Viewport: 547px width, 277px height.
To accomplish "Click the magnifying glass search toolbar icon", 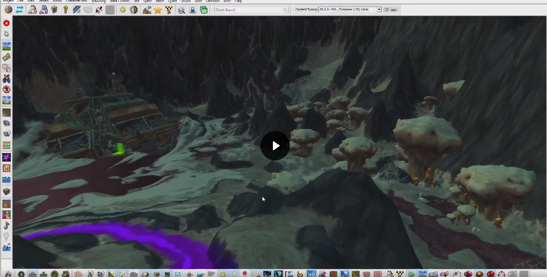I will click(x=182, y=10).
